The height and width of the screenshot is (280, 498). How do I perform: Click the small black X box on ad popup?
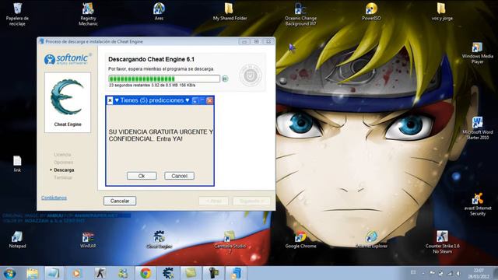[x=110, y=100]
